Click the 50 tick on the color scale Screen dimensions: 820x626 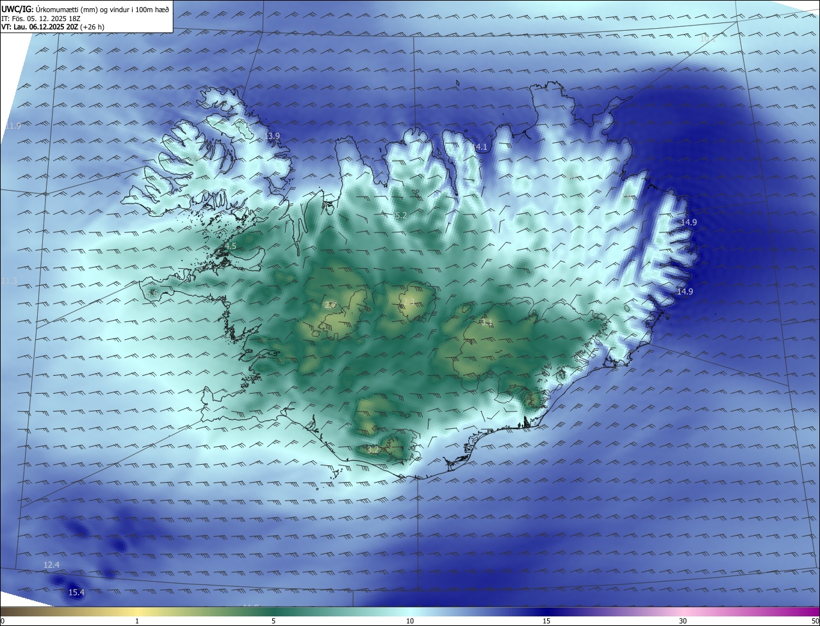coord(815,621)
